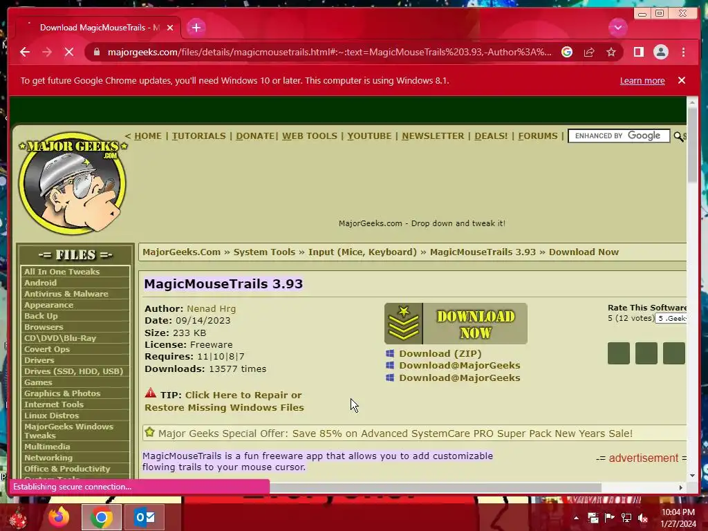
Task: Open the Input (Mice, Keyboard) breadcrumb
Action: 362,252
